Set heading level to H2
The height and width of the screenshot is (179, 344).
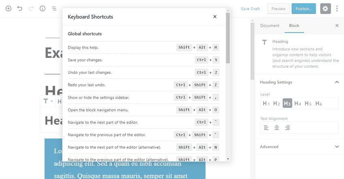pyautogui.click(x=276, y=103)
